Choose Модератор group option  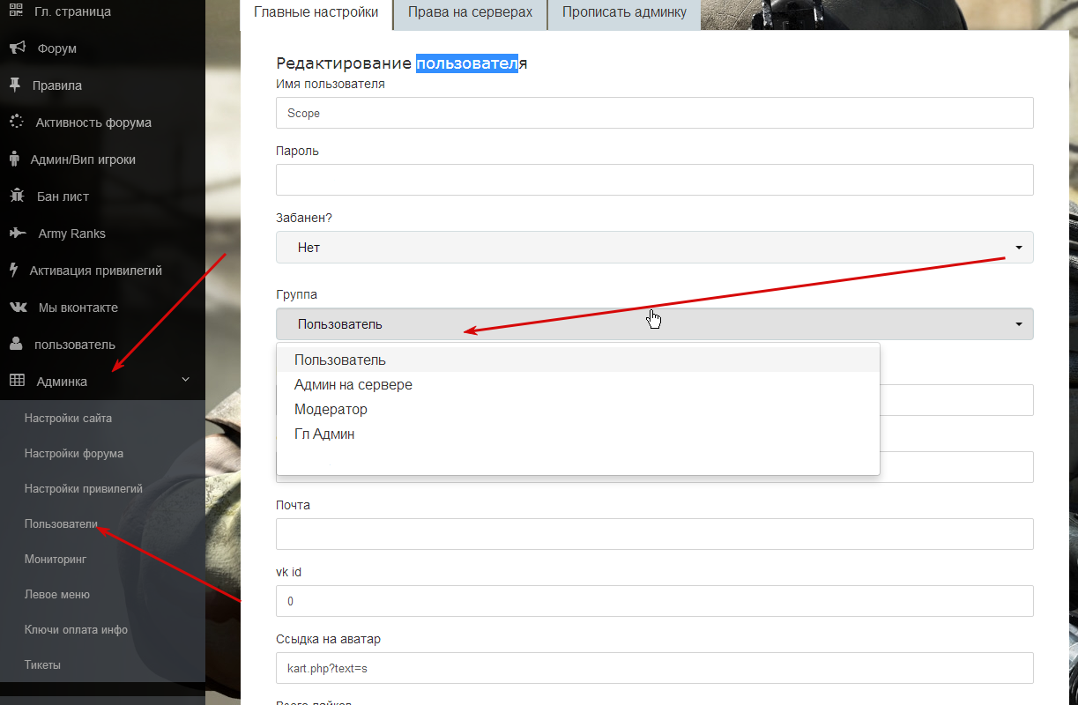(x=578, y=409)
